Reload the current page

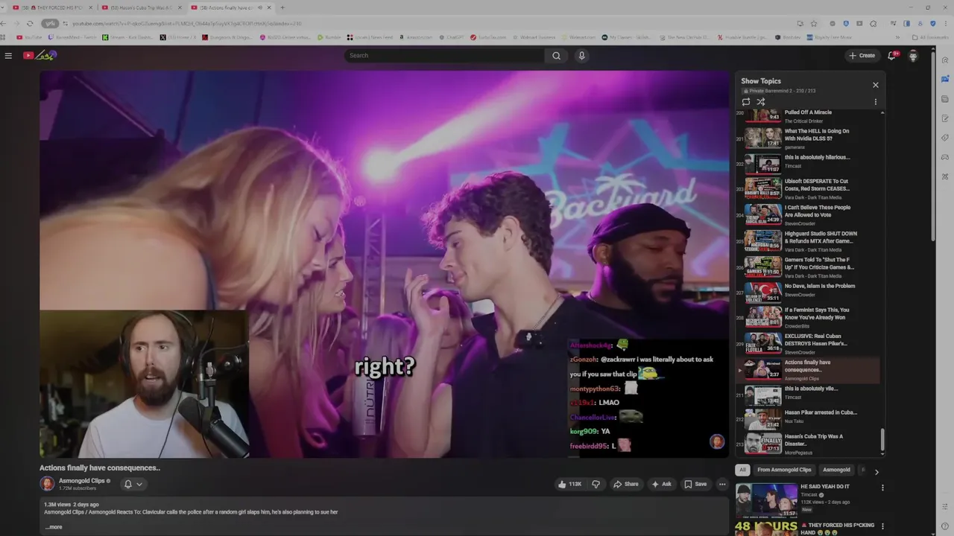coord(30,23)
